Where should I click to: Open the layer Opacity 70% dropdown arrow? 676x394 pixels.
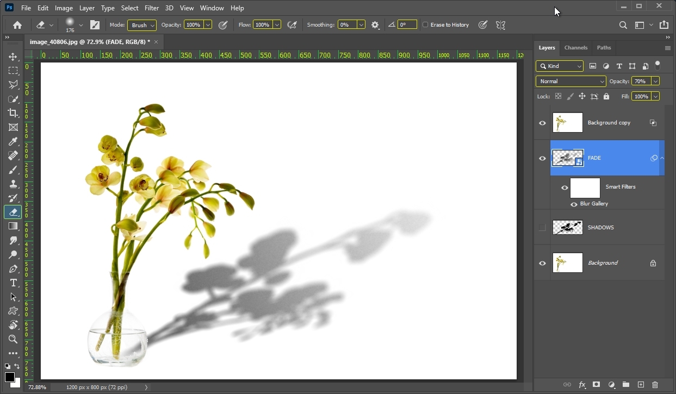click(655, 81)
